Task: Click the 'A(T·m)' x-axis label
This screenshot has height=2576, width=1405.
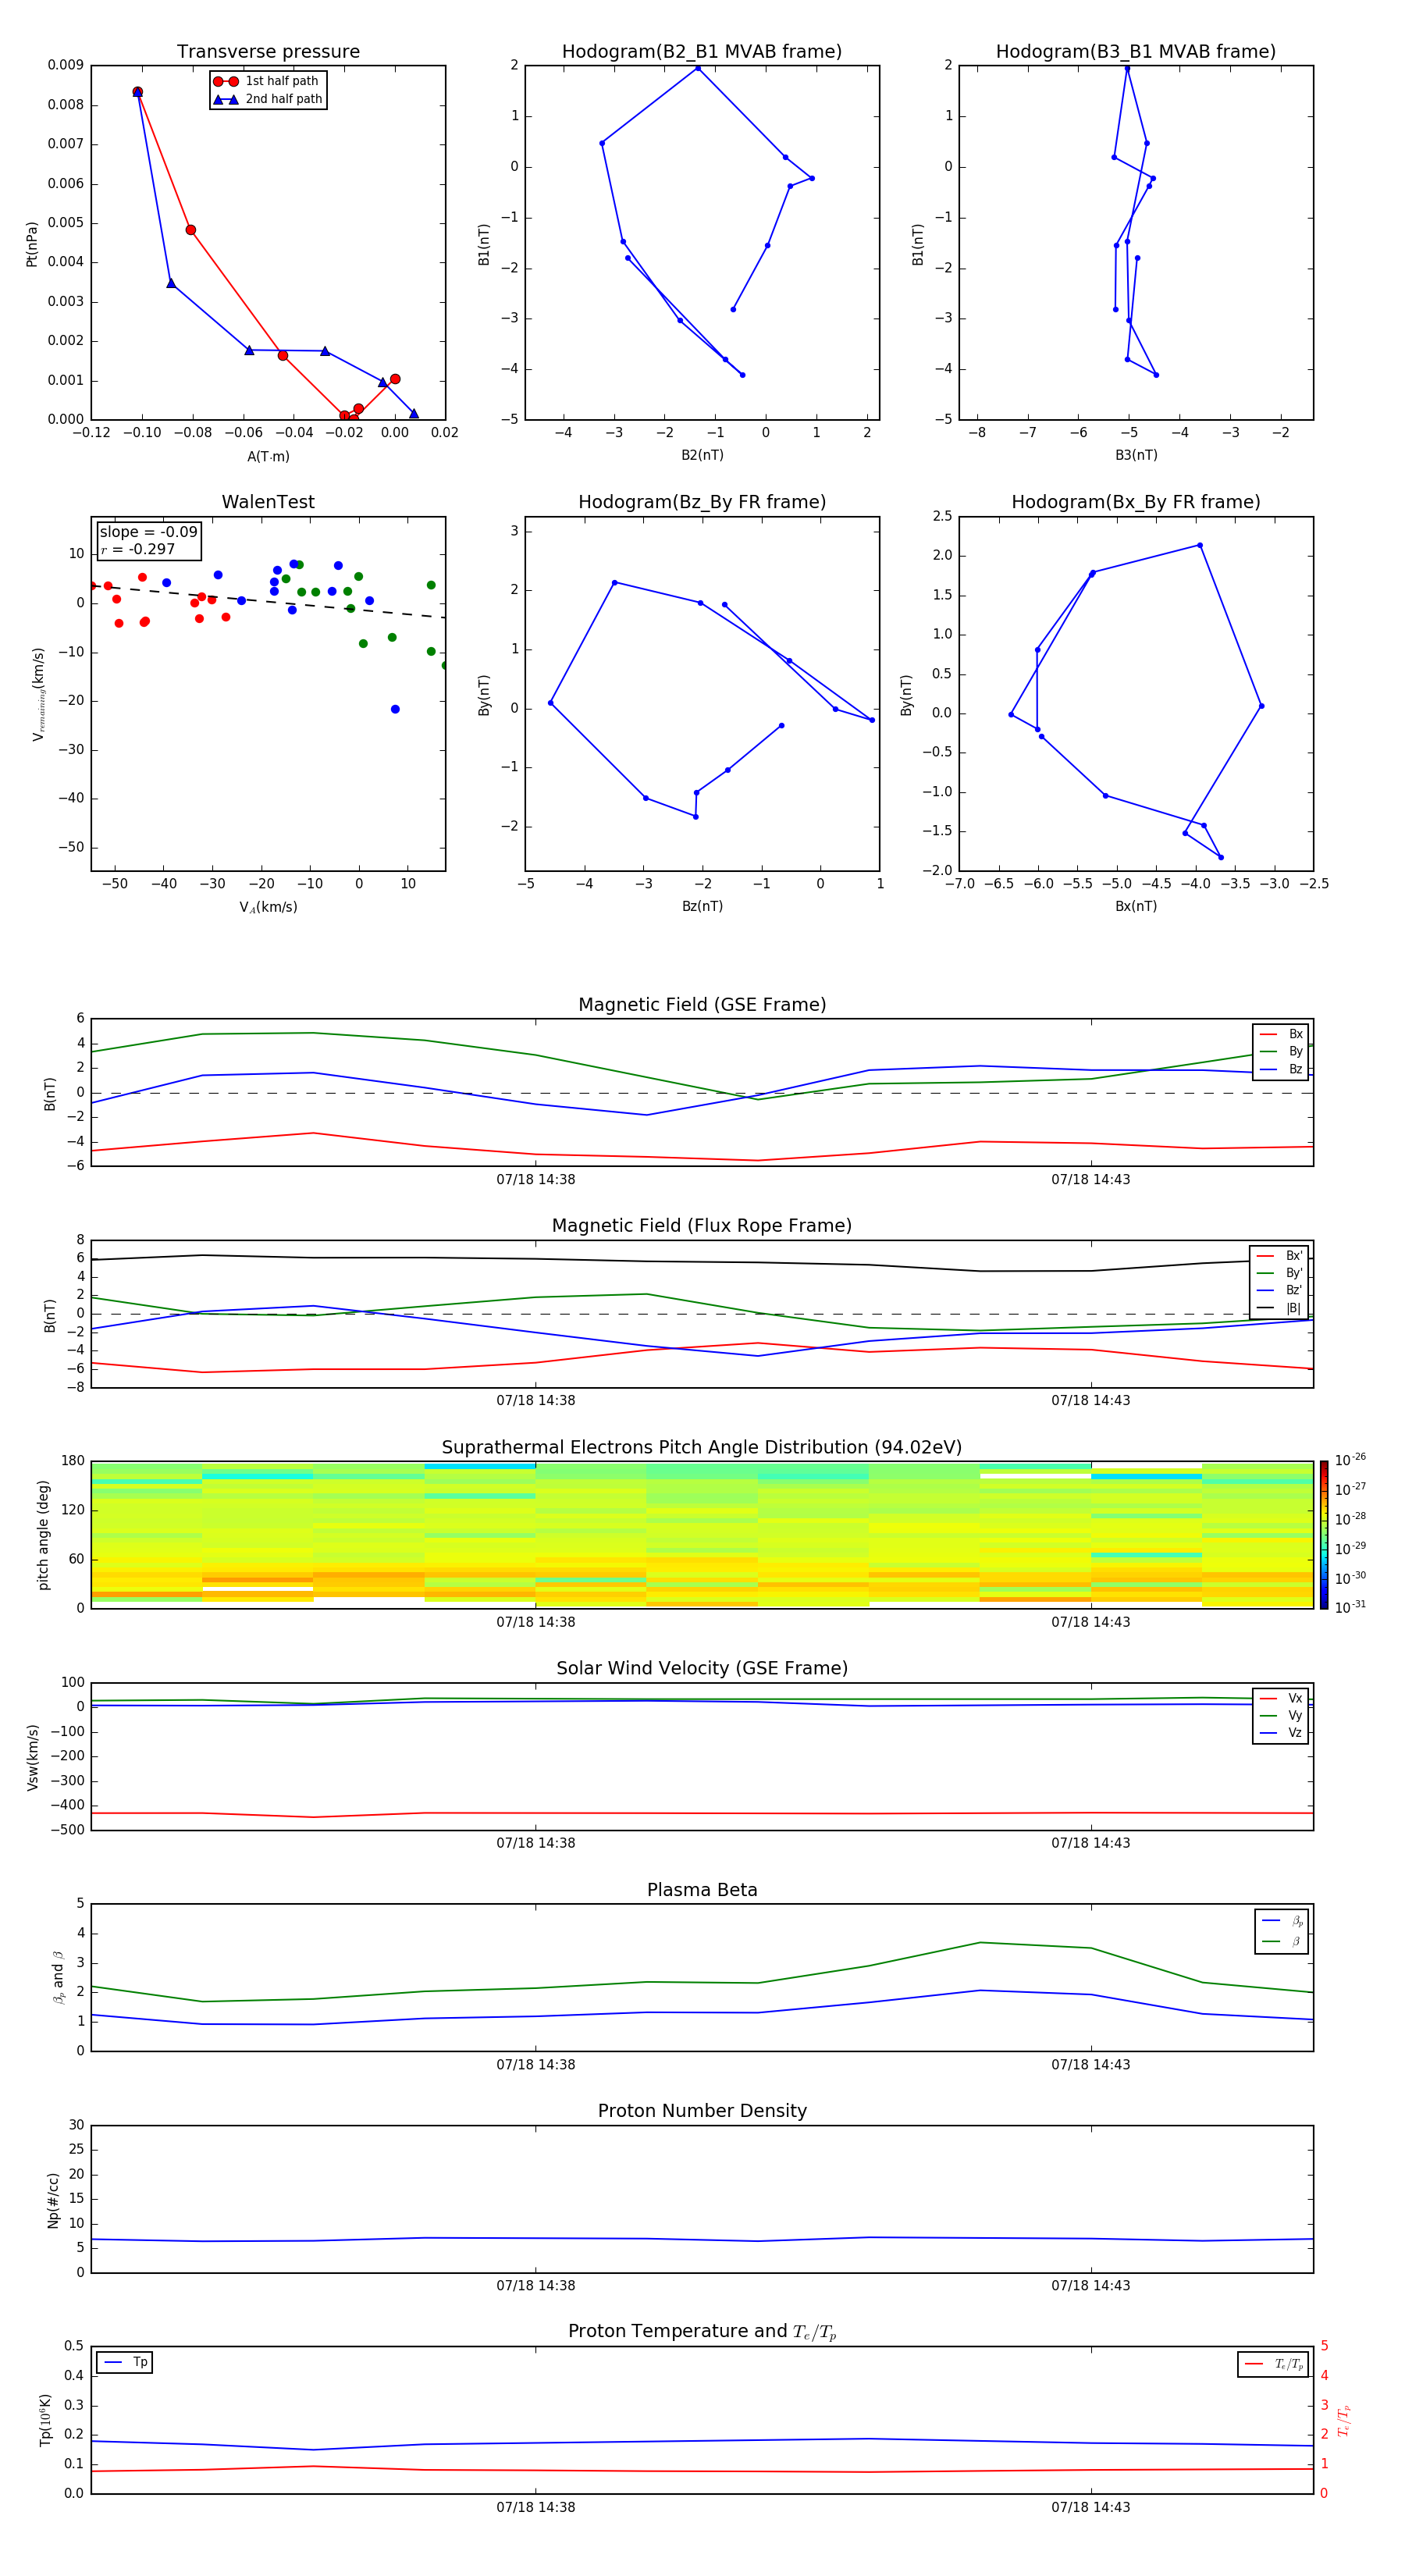Action: pyautogui.click(x=268, y=456)
